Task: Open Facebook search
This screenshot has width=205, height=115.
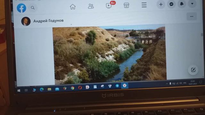Action: pos(33,8)
